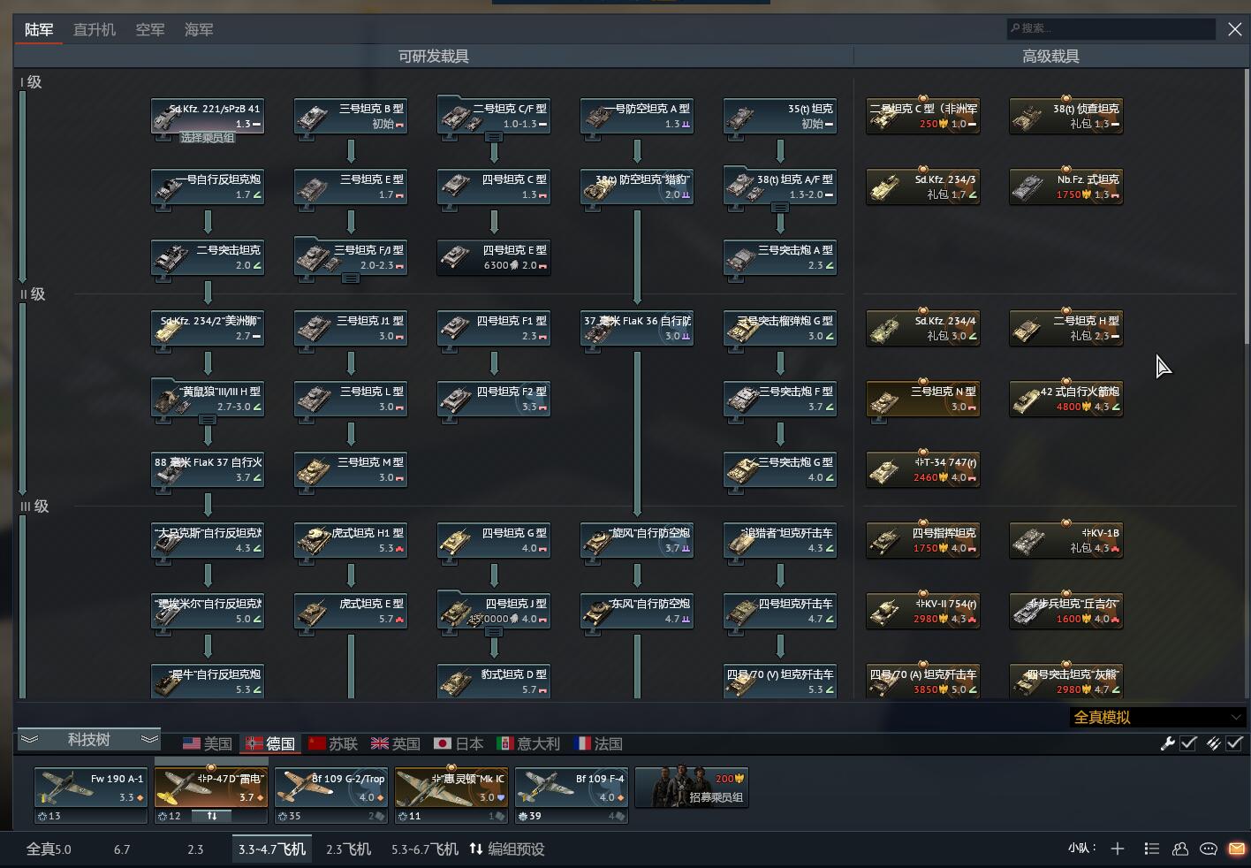This screenshot has height=868, width=1251.
Task: Select the premium KV-1B card
Action: tap(1066, 540)
